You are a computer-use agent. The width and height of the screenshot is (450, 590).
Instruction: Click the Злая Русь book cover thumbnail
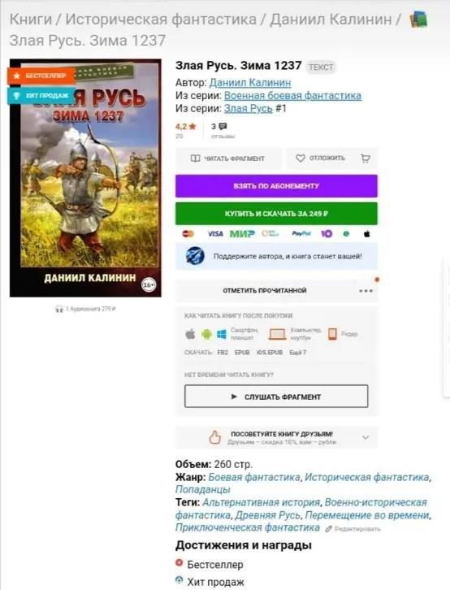[x=85, y=178]
